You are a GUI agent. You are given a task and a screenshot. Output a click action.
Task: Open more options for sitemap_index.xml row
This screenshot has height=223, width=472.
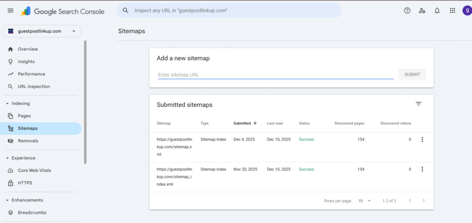tap(422, 170)
